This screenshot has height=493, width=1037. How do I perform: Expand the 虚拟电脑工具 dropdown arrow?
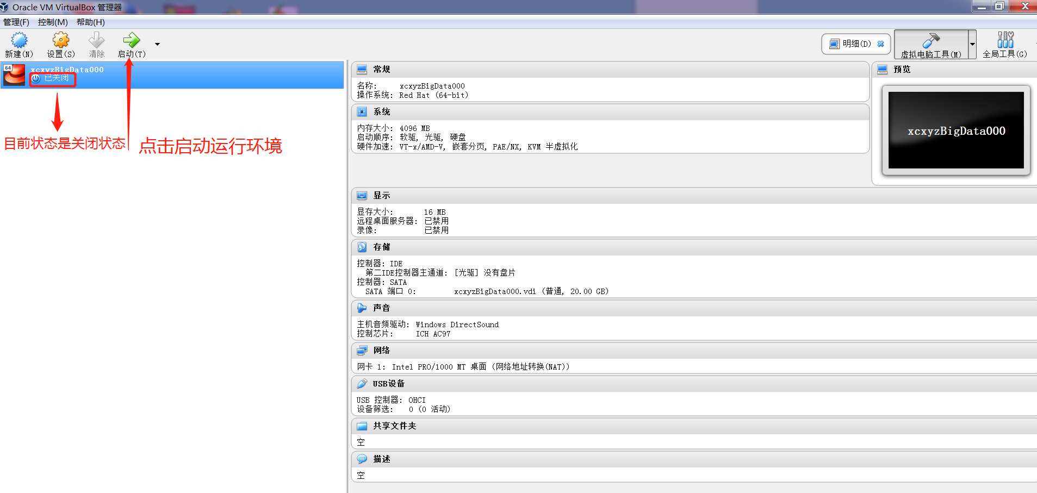[972, 44]
